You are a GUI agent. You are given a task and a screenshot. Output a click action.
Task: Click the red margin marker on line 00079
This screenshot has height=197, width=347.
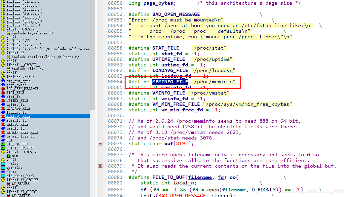(x=100, y=166)
